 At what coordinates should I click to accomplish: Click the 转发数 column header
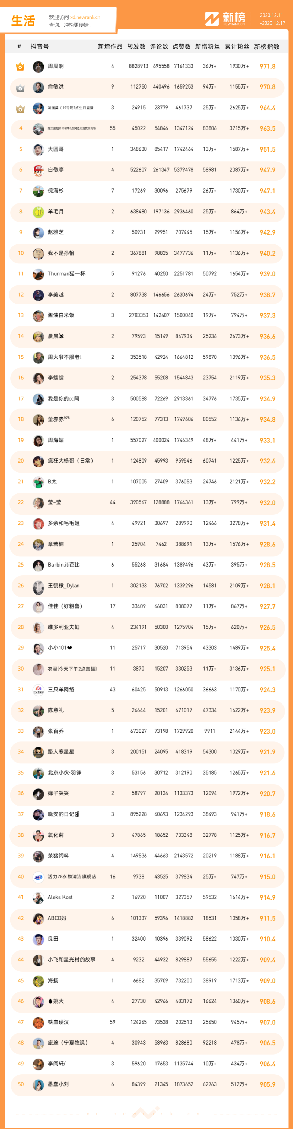(136, 47)
